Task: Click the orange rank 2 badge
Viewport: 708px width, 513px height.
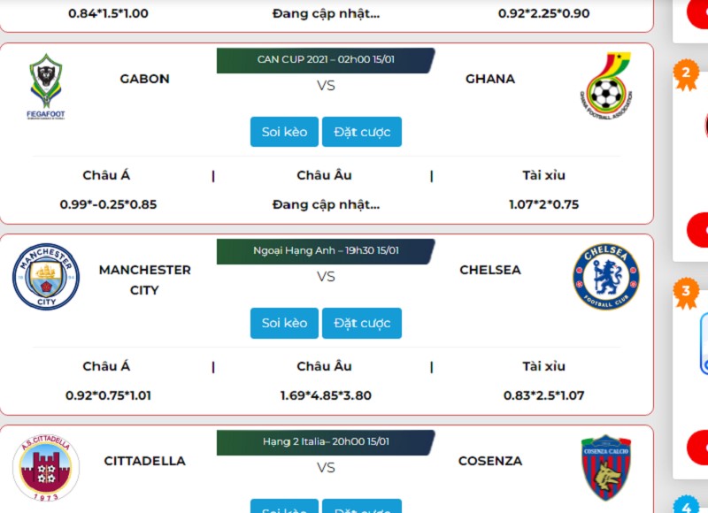Action: (x=686, y=76)
